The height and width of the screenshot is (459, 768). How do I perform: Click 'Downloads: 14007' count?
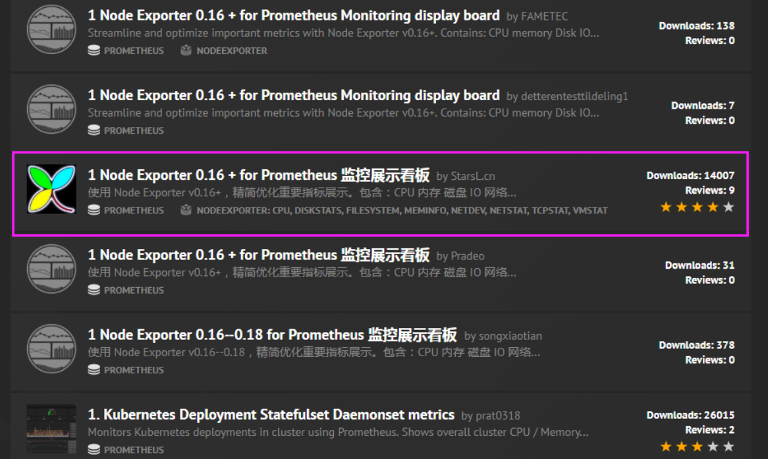coord(691,176)
